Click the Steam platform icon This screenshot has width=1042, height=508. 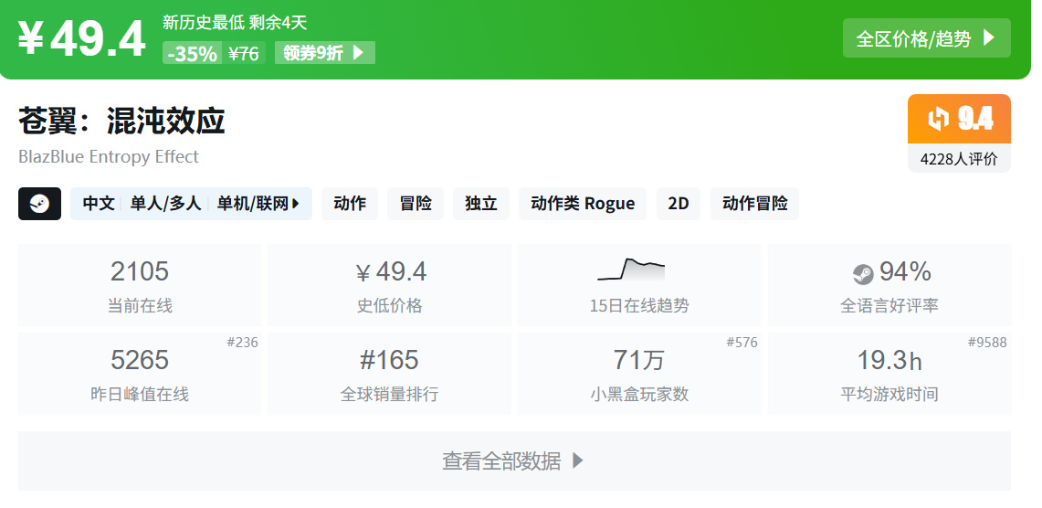(x=39, y=204)
